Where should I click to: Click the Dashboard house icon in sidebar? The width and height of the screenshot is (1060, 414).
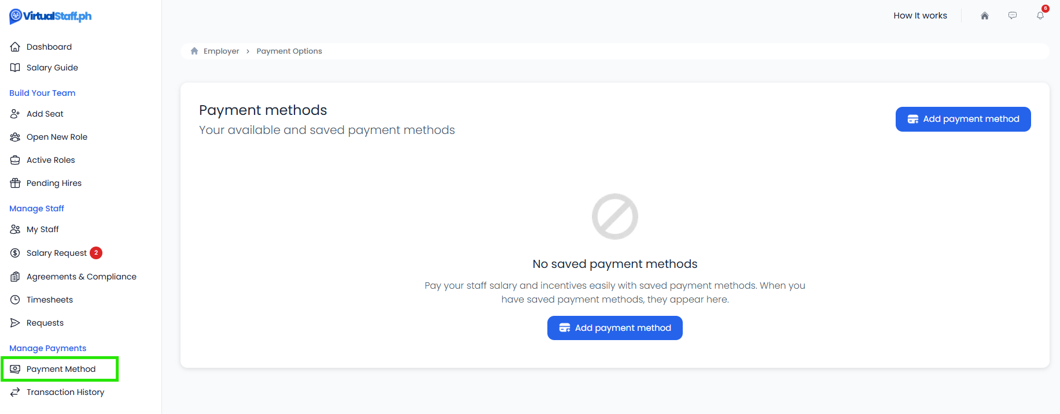[15, 47]
